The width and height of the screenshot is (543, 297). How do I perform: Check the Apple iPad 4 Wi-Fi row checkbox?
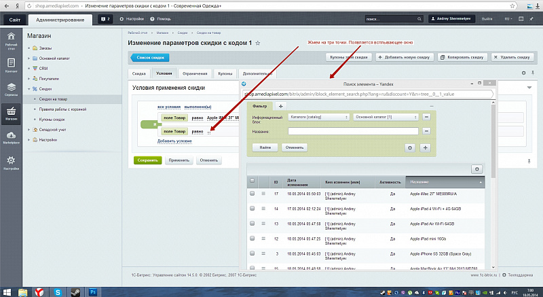252,208
